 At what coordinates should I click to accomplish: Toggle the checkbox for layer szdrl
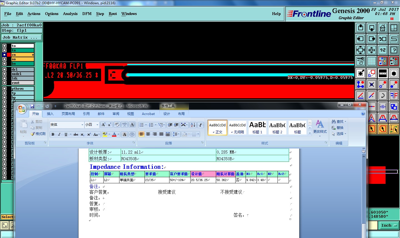coord(4,74)
